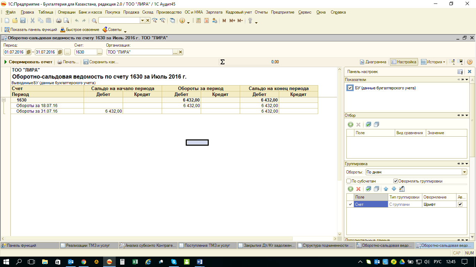476x267 pixels.
Task: Click the M- memory subtract icon
Action: click(x=240, y=21)
